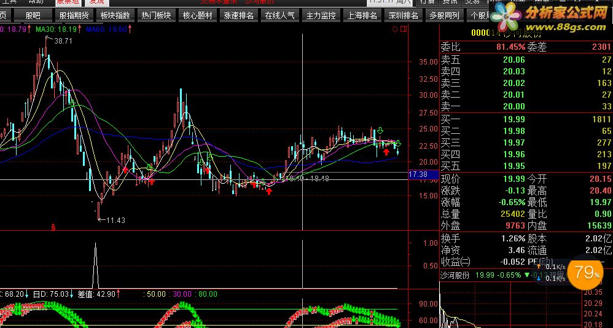Select the 买五 19.95 bid row
Viewport: 613px width, 328px height.
(x=526, y=166)
